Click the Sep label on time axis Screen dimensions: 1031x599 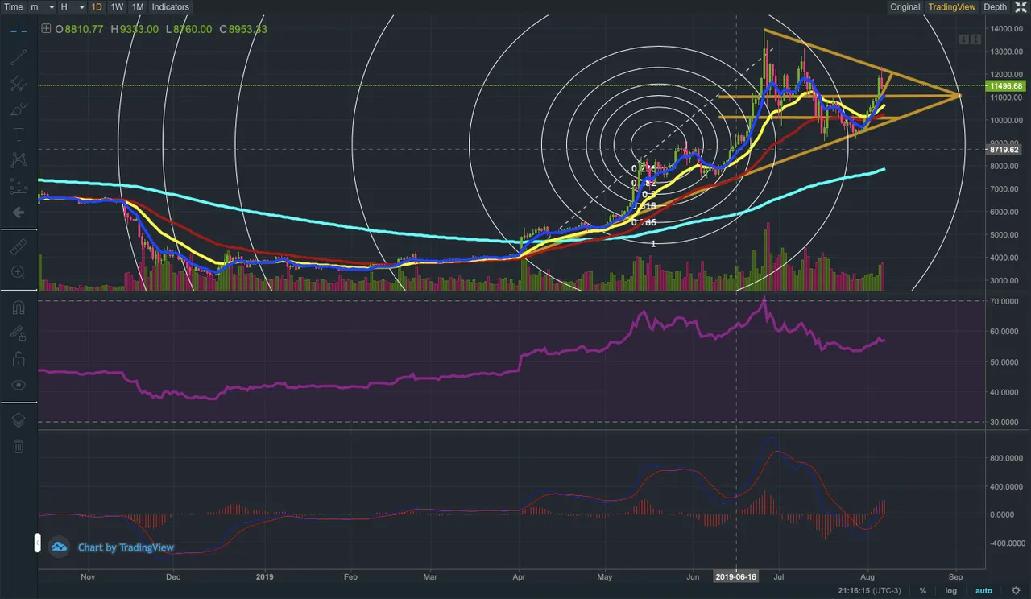[955, 576]
